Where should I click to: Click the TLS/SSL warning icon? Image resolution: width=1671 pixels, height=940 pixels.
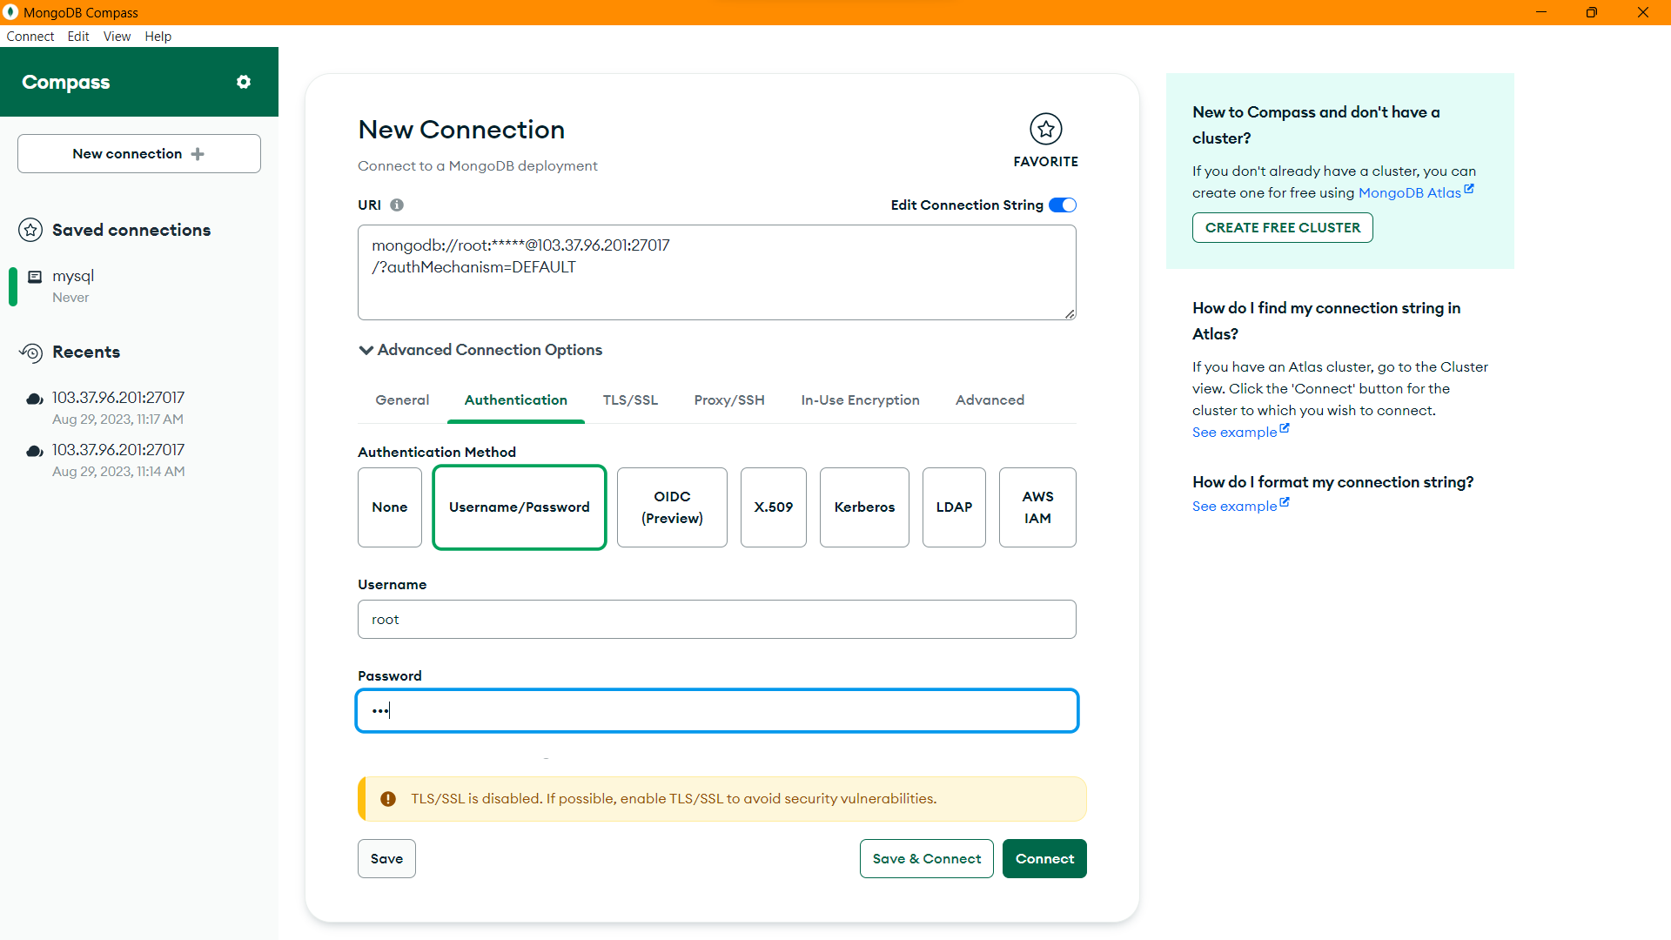(388, 799)
